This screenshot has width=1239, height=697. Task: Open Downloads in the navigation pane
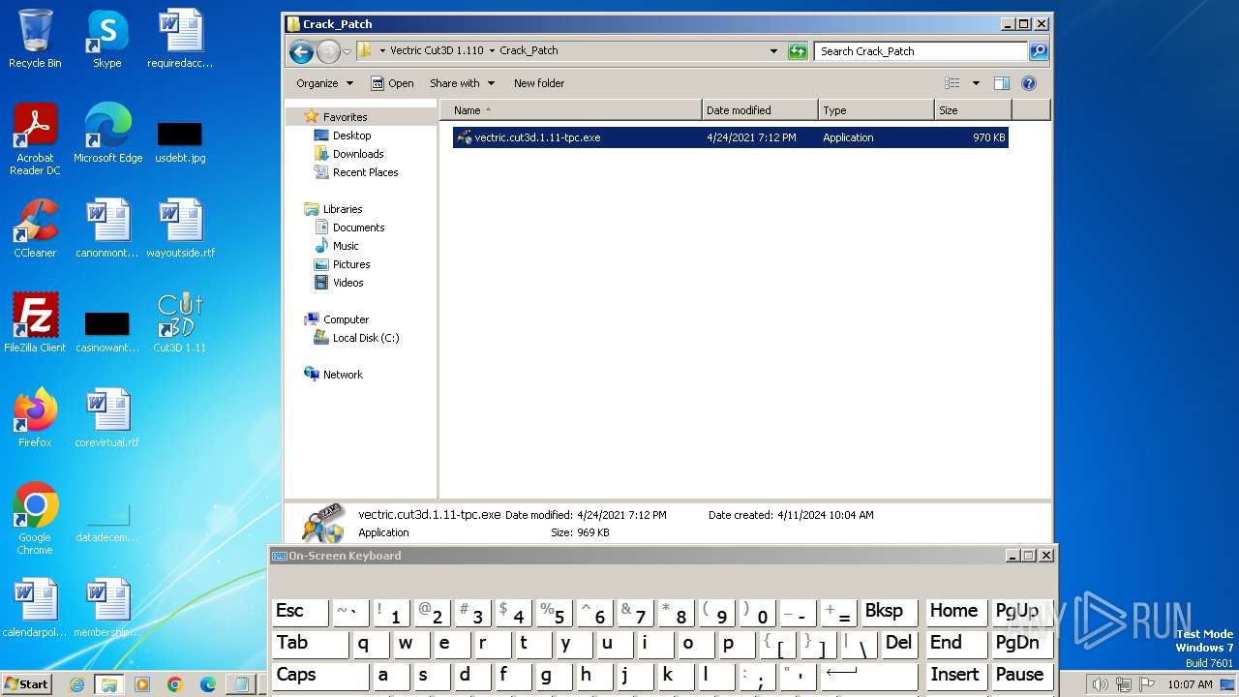(358, 154)
